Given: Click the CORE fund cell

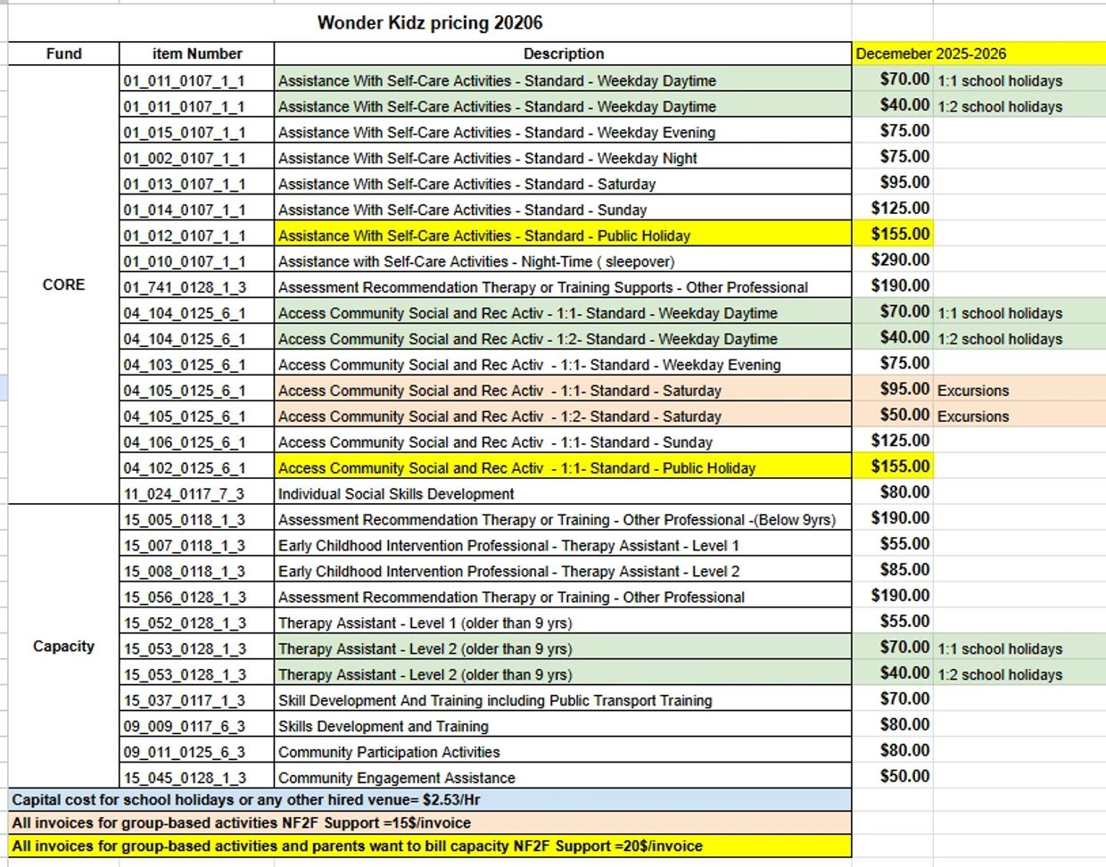Looking at the screenshot, I should click(x=63, y=285).
